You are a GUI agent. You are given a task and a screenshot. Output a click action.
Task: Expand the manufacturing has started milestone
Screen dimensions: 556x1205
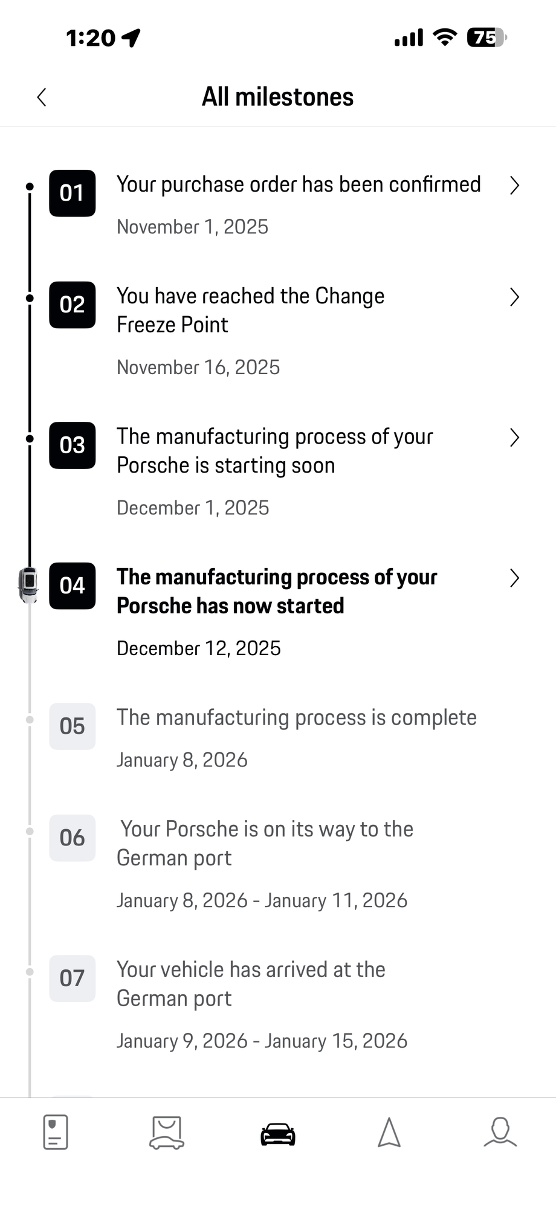(x=514, y=578)
